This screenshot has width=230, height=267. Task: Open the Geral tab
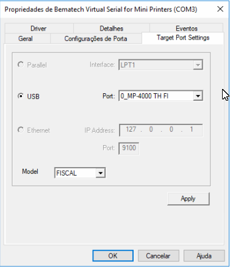click(26, 38)
